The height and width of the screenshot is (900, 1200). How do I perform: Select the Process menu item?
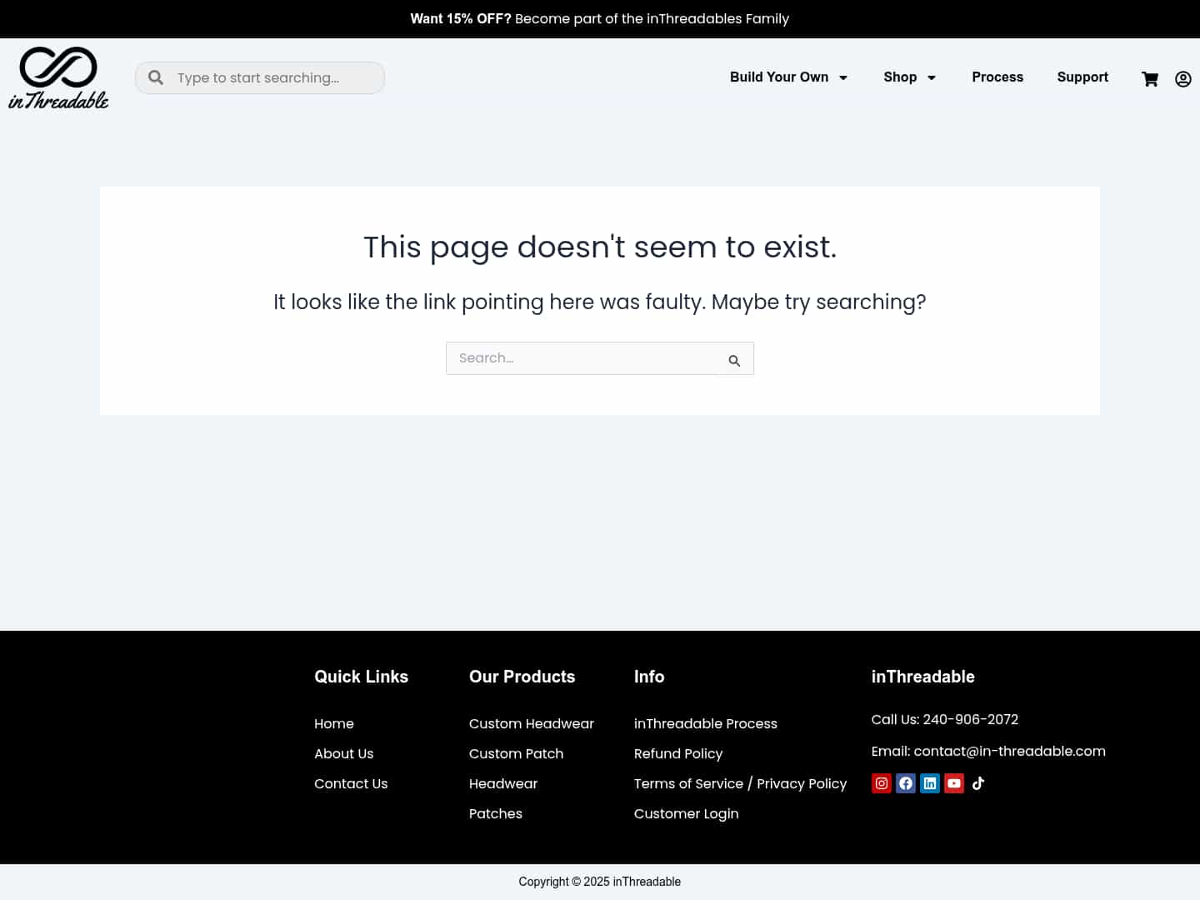tap(997, 77)
